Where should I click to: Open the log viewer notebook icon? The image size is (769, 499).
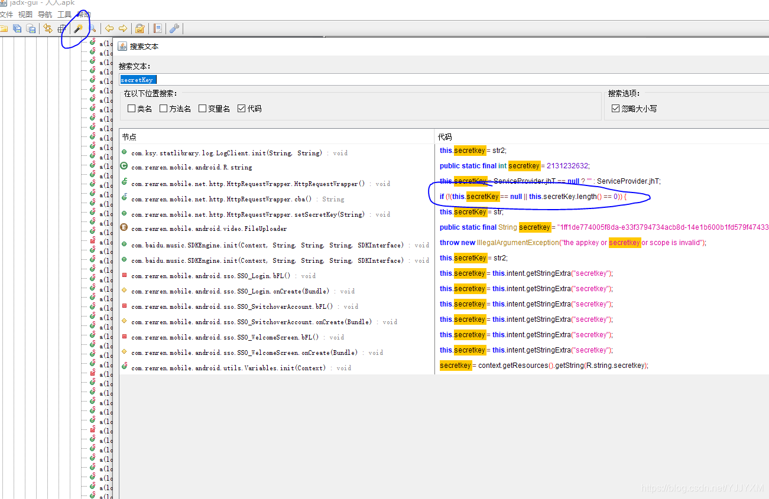click(157, 28)
